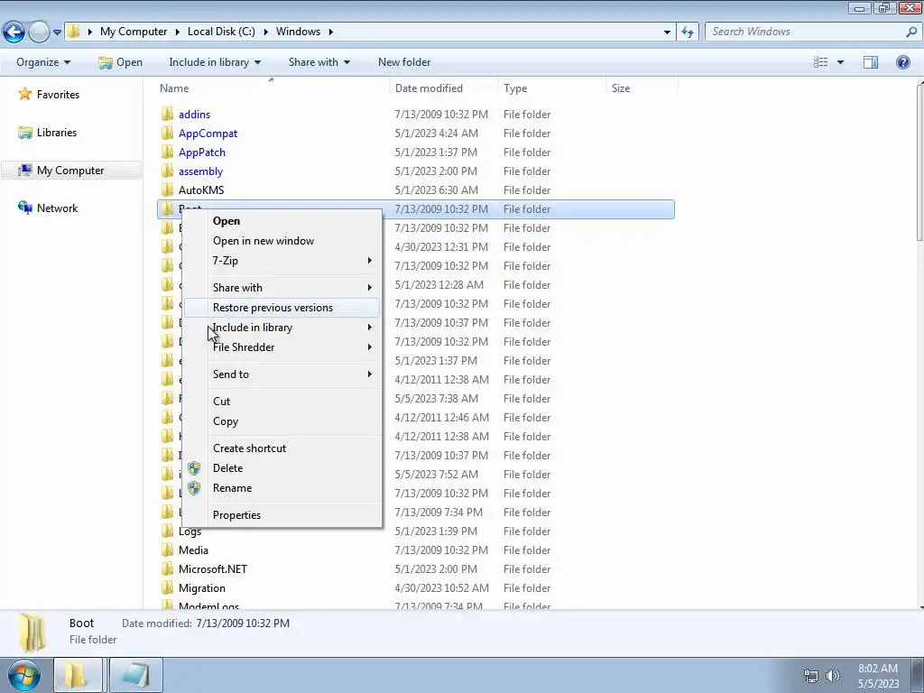Click the Open toolbar button
The image size is (924, 693).
(120, 62)
